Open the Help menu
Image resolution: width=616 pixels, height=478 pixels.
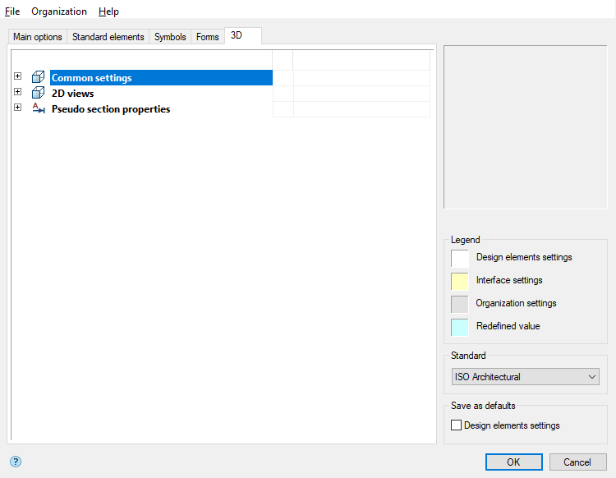coord(108,11)
